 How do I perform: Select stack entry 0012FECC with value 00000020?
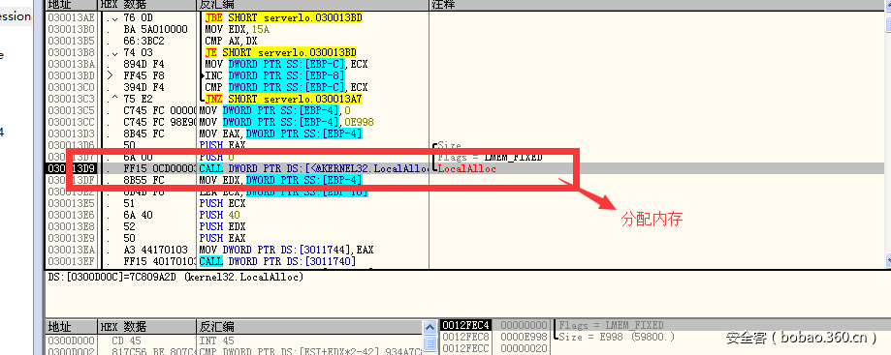click(494, 348)
